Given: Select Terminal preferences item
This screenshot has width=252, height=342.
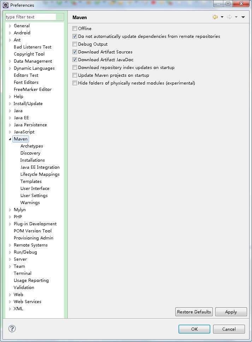Looking at the screenshot, I should click(x=23, y=273).
